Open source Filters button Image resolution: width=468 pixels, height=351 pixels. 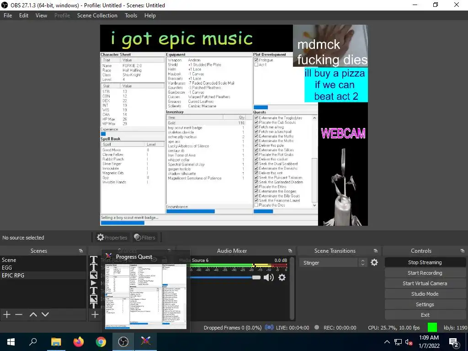click(x=145, y=238)
